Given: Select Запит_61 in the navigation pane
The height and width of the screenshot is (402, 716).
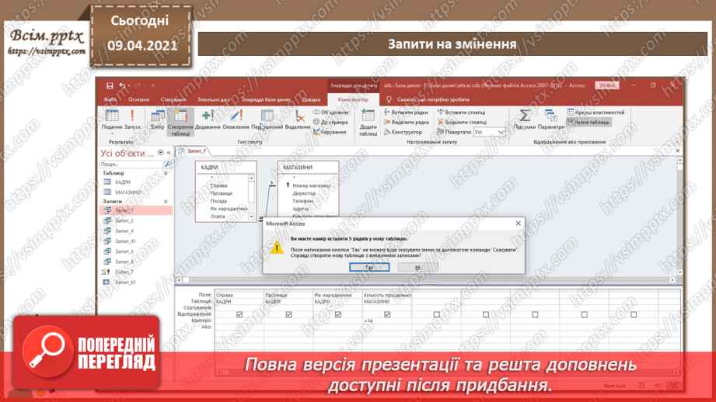Looking at the screenshot, I should (x=125, y=282).
